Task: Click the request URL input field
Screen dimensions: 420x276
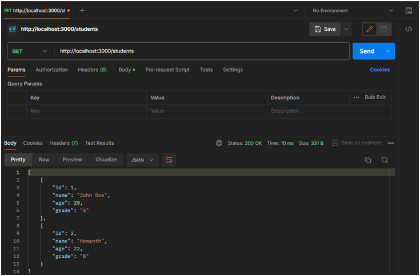Action: point(201,51)
